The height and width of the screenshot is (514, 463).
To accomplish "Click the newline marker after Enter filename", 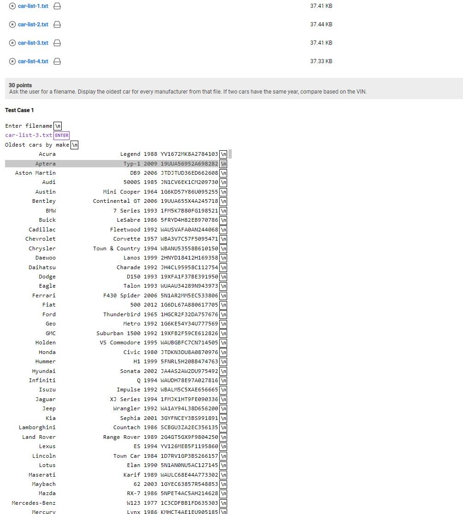I will point(58,125).
